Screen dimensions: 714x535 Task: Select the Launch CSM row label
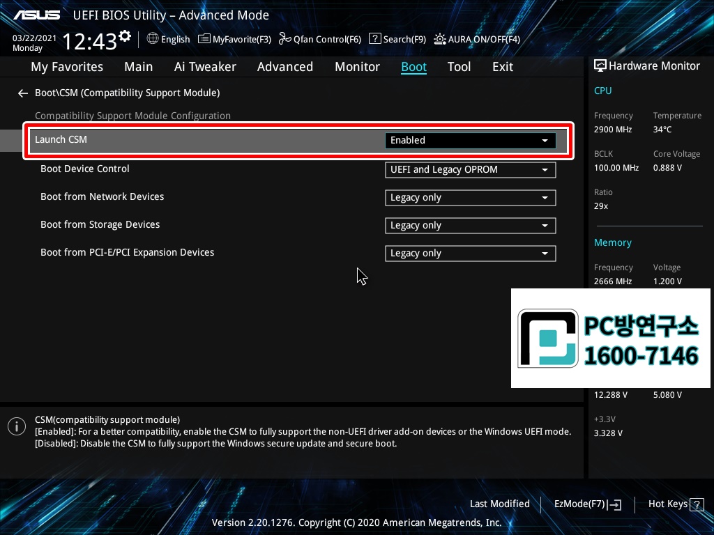[x=61, y=139]
